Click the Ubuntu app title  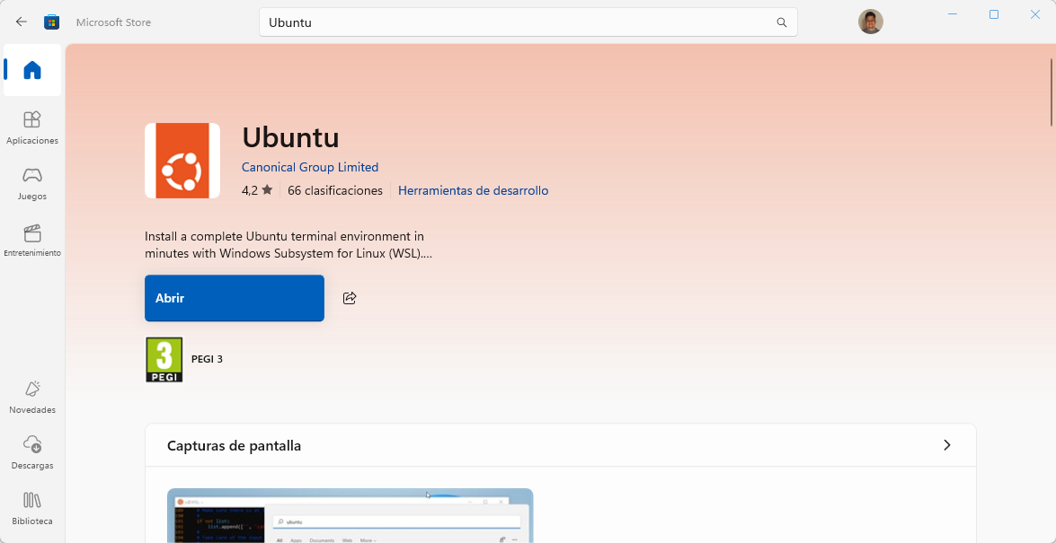(x=291, y=138)
